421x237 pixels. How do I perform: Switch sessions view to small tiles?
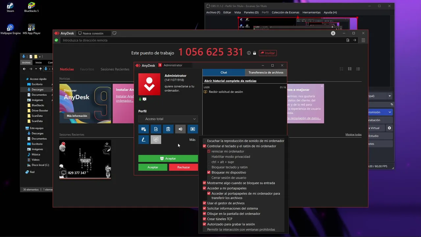point(350,69)
